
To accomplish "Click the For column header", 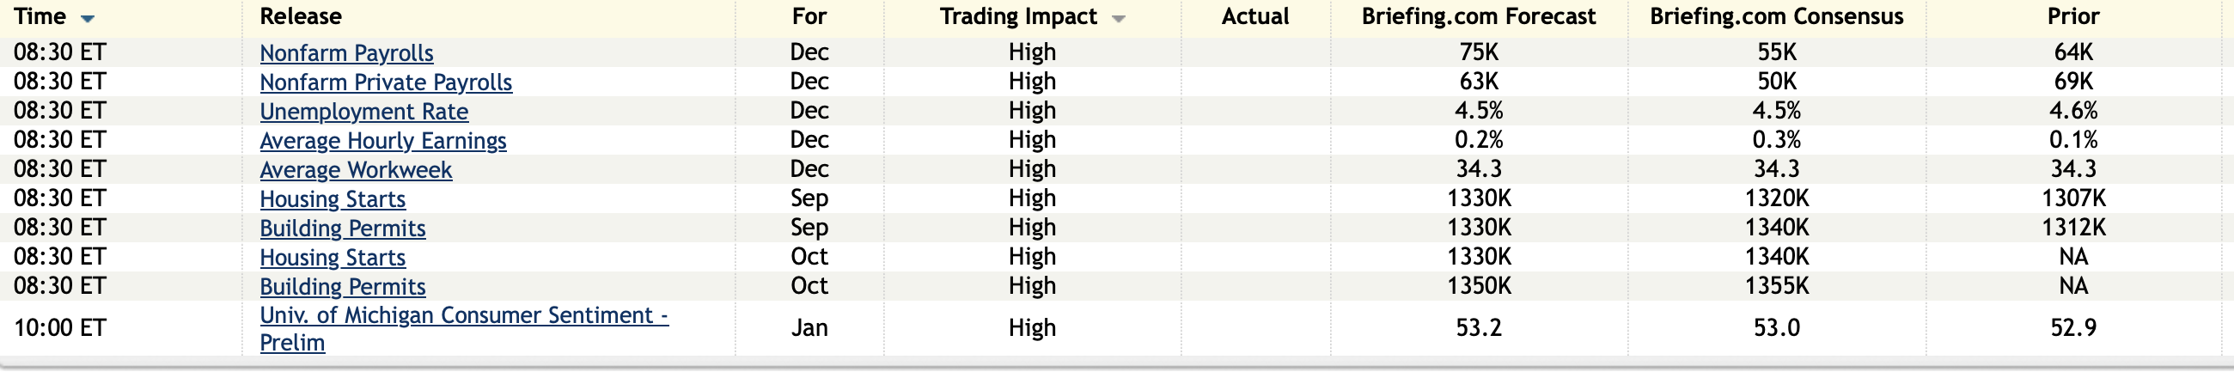I will coord(809,16).
